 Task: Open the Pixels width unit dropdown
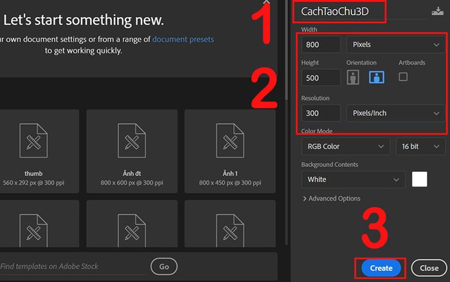pyautogui.click(x=396, y=44)
